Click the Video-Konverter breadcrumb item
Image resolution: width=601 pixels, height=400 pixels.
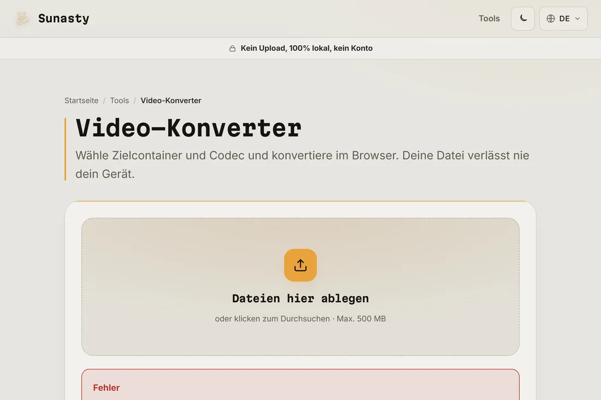(x=171, y=100)
